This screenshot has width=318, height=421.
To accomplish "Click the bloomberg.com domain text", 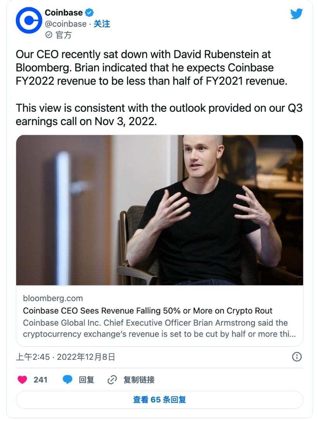I will click(53, 298).
